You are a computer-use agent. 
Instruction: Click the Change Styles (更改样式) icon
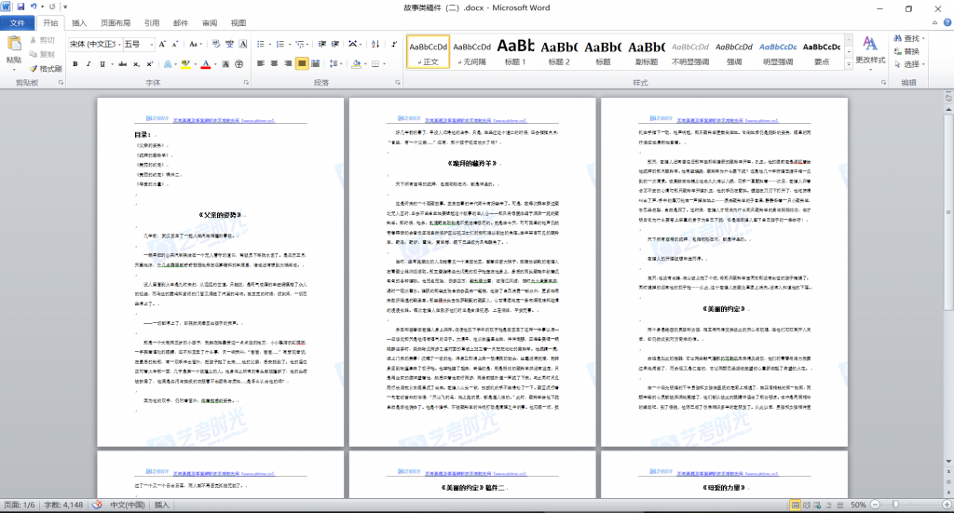tap(869, 48)
